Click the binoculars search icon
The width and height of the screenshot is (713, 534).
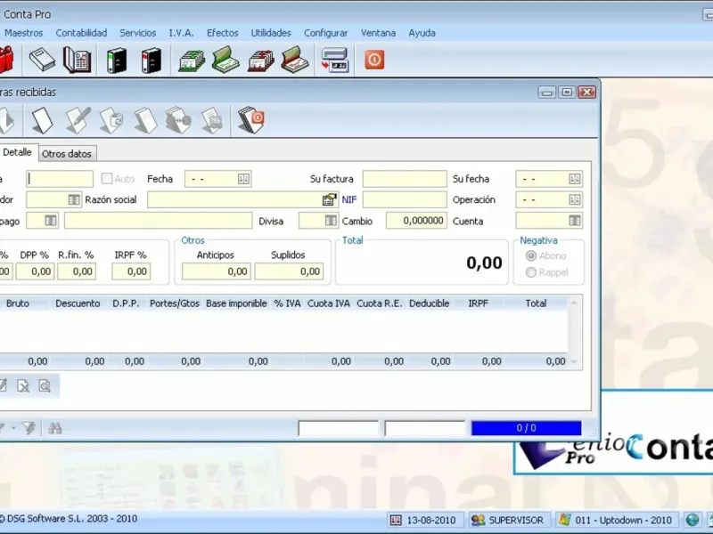point(54,428)
